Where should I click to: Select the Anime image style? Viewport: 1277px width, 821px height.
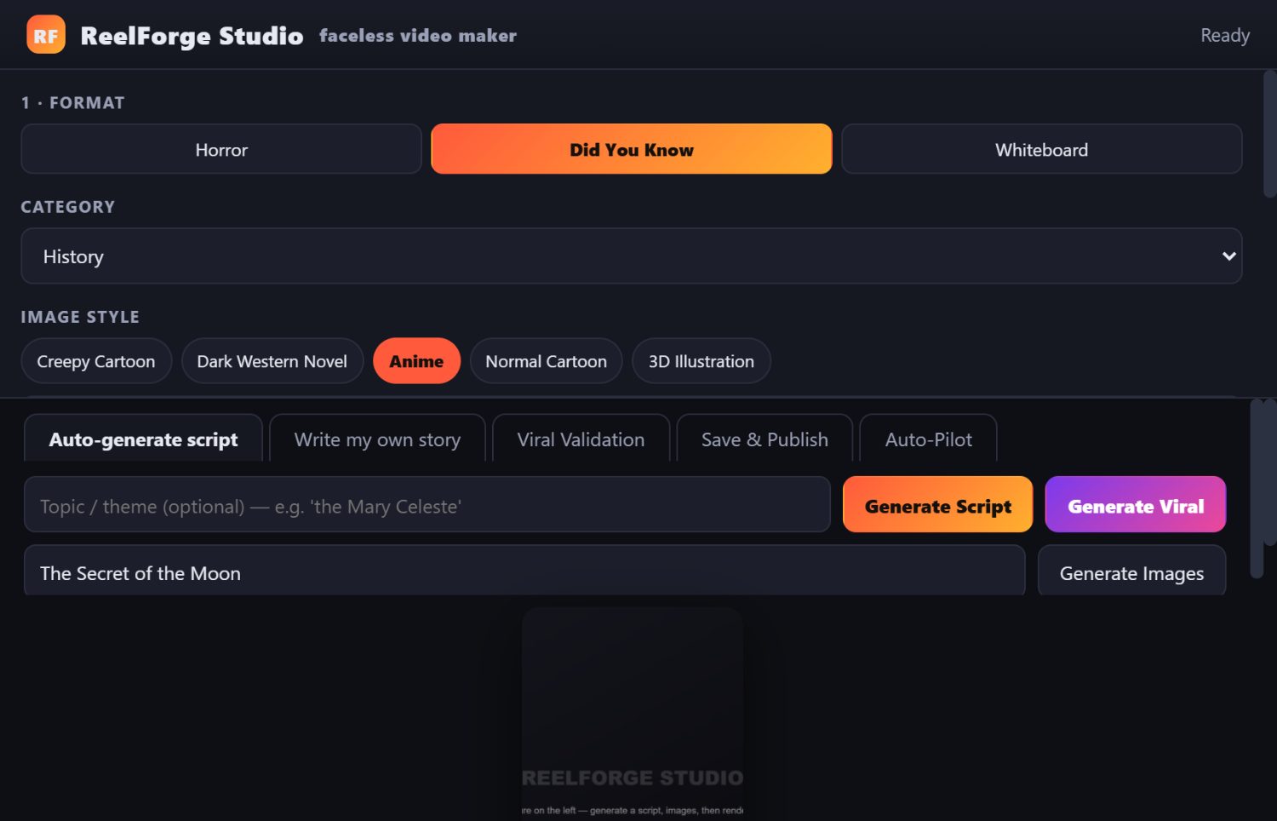click(416, 361)
